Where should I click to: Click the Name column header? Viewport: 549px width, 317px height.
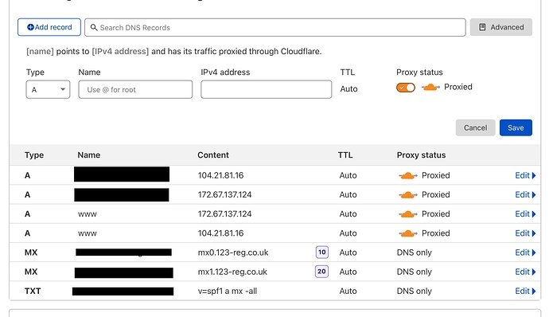click(x=89, y=155)
